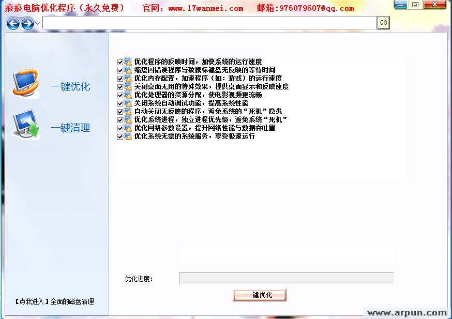This screenshot has height=319, width=452.
Task: Click the 优化进度 label
Action: coord(139,279)
